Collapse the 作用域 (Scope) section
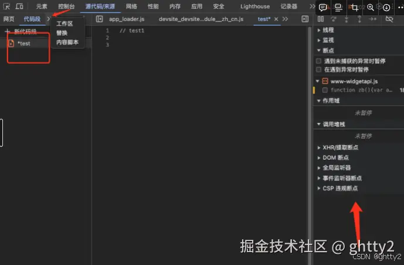Viewport: 404px width, 265px height. pos(319,101)
